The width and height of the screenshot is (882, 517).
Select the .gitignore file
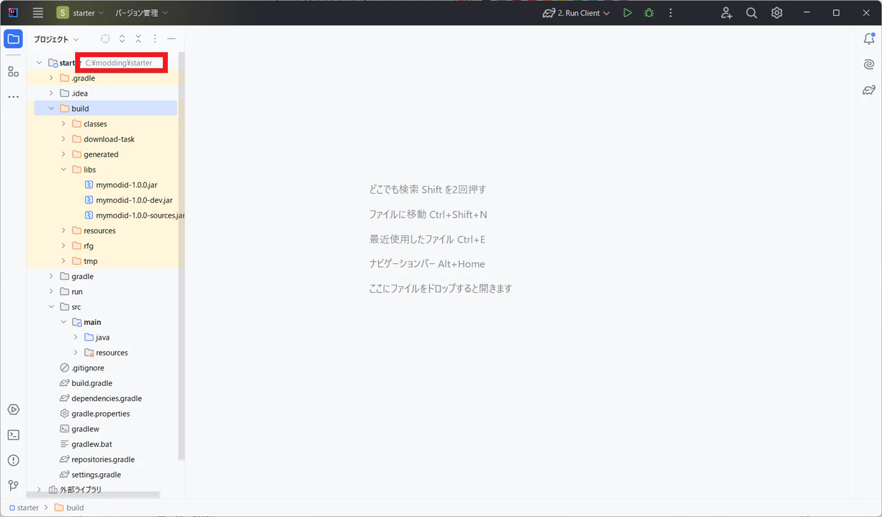[x=87, y=368]
